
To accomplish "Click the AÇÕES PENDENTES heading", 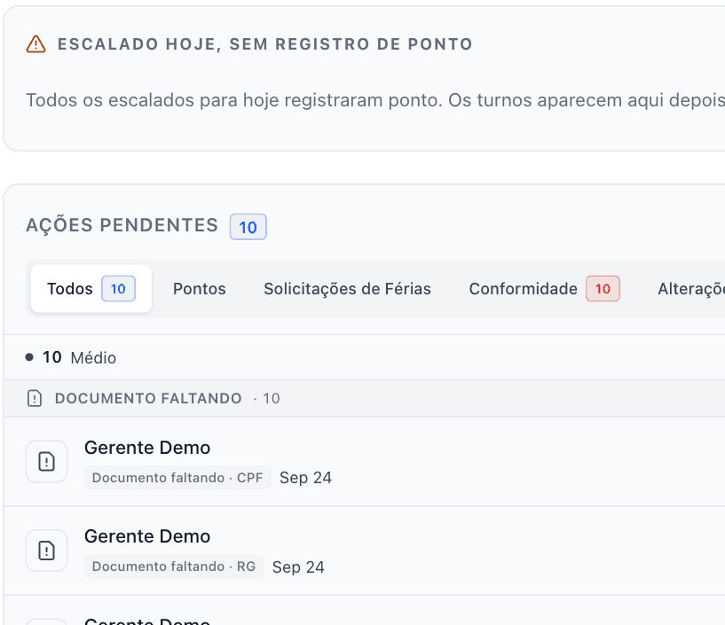I will [x=122, y=225].
